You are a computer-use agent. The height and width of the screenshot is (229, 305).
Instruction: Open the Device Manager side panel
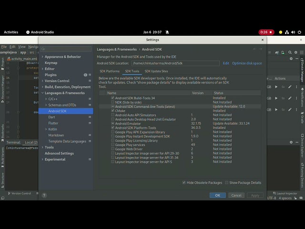tap(302, 70)
